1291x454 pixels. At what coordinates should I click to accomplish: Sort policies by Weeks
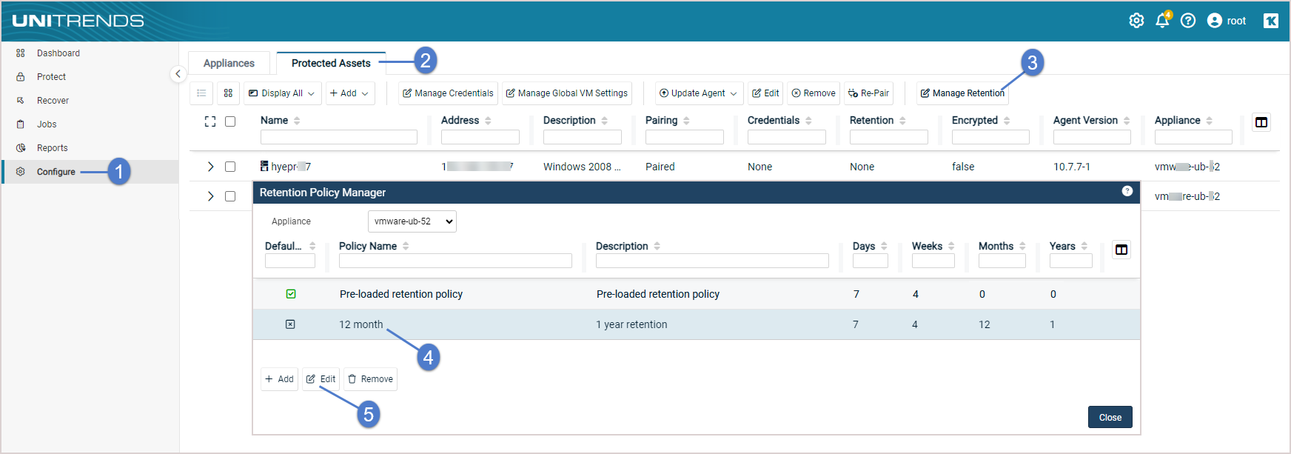(951, 246)
